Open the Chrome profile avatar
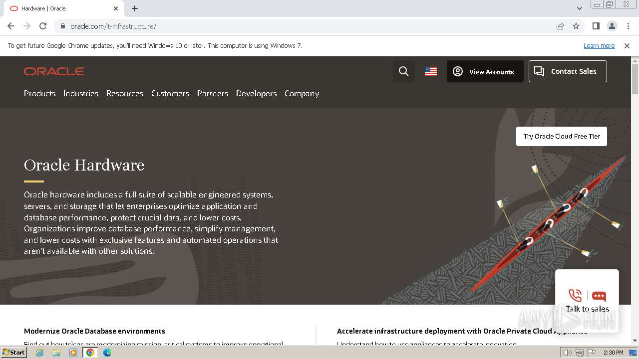Image resolution: width=639 pixels, height=359 pixels. pos(612,26)
